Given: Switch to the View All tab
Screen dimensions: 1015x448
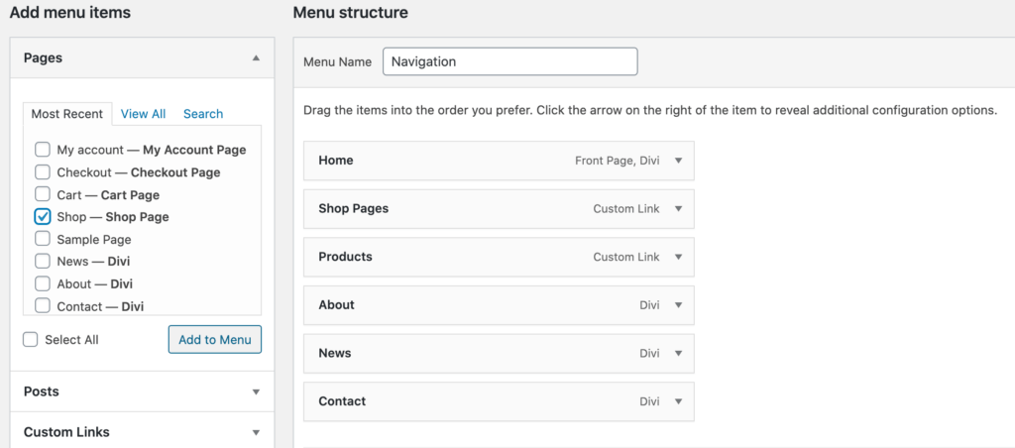Looking at the screenshot, I should [143, 114].
